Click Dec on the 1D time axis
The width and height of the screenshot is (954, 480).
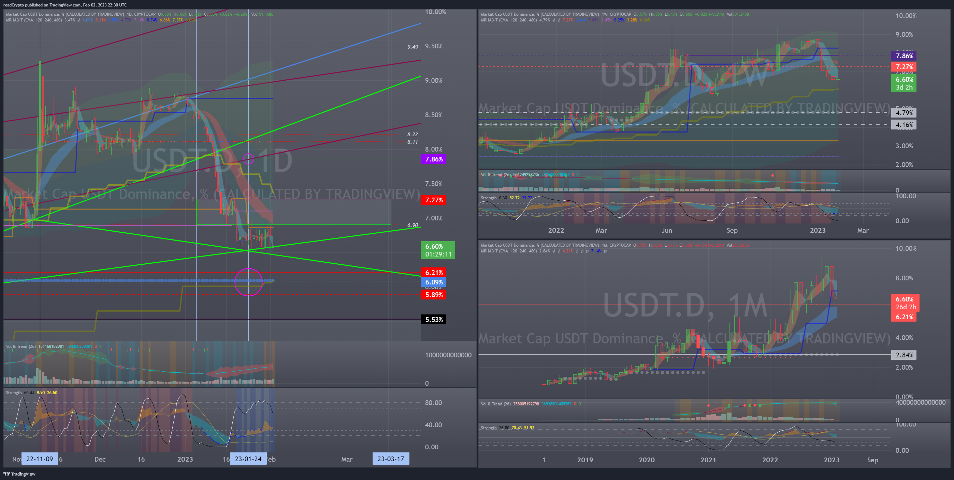(100, 459)
